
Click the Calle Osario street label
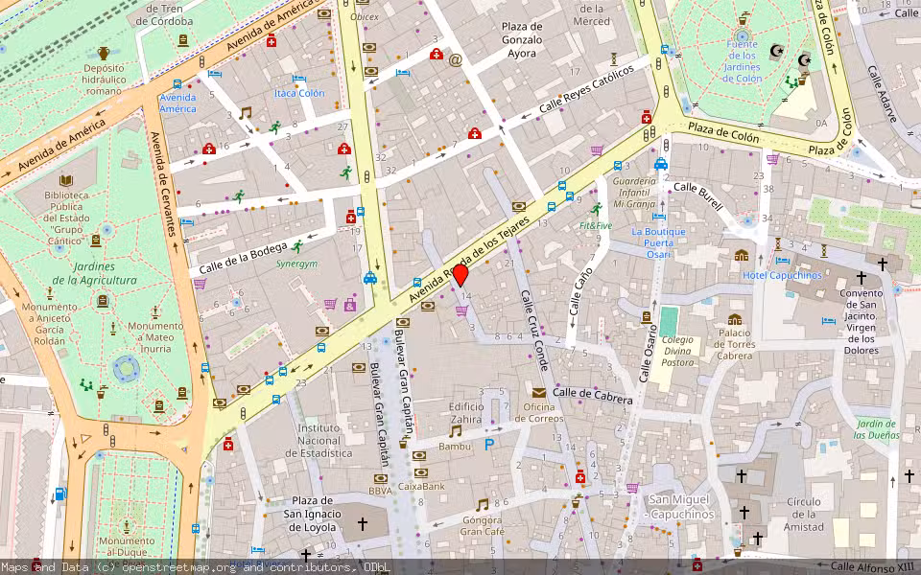pos(649,355)
